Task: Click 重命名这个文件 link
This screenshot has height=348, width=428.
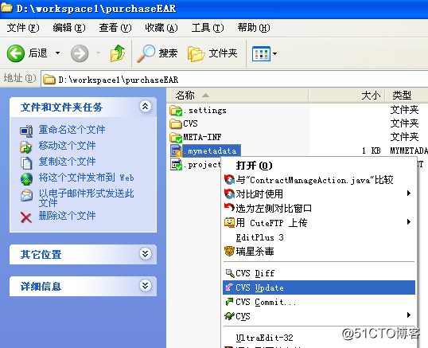Action: pos(72,130)
